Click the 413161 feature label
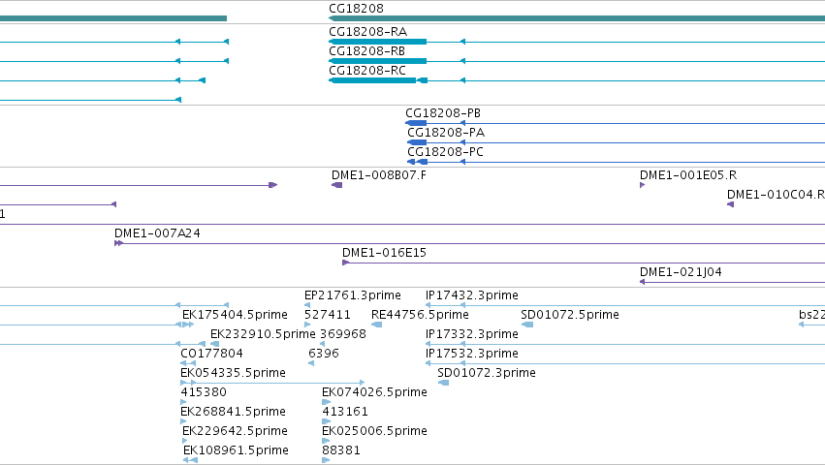Image resolution: width=825 pixels, height=465 pixels. 345,412
